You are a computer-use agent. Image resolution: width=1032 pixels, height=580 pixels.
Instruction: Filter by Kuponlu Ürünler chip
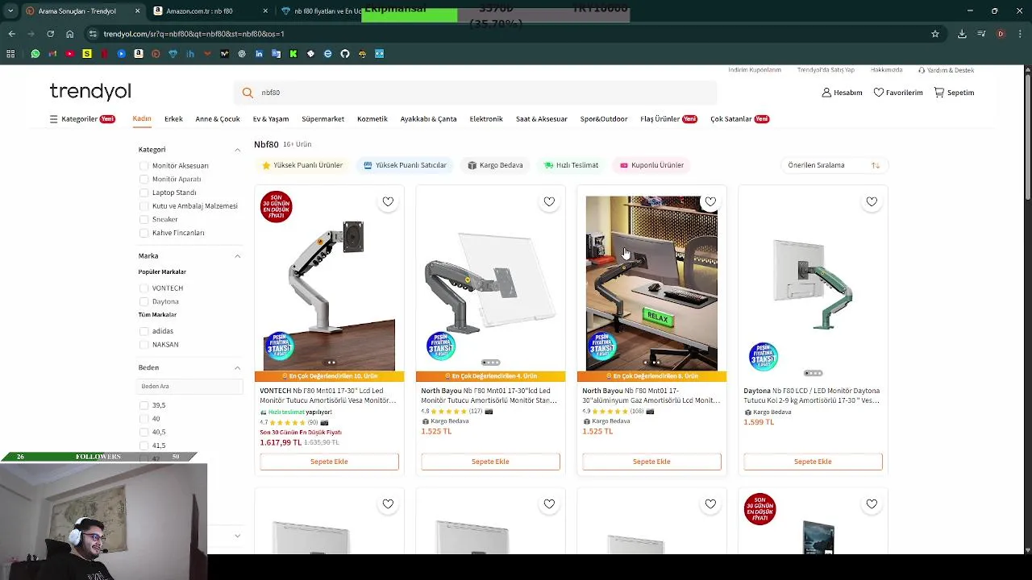click(651, 165)
